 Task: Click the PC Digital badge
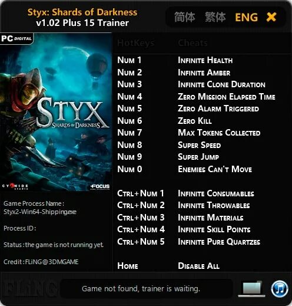[x=16, y=38]
